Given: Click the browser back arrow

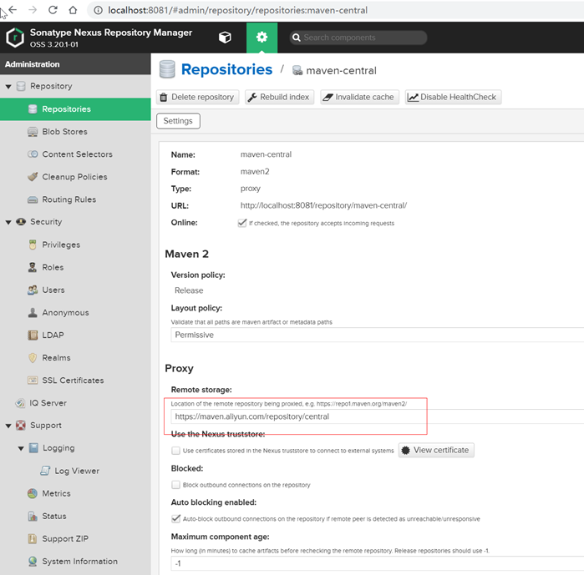Looking at the screenshot, I should [13, 10].
